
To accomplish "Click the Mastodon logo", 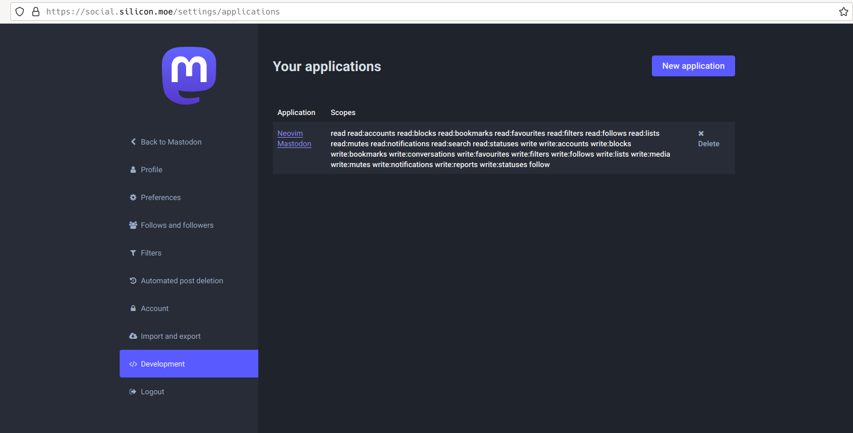I will (189, 76).
